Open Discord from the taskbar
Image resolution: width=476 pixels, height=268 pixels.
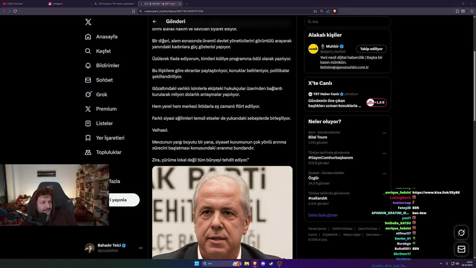click(263, 264)
